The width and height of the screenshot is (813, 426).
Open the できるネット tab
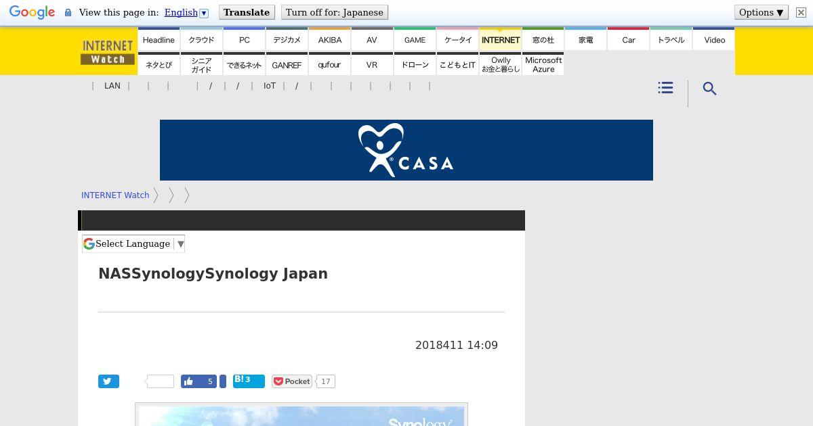pyautogui.click(x=245, y=64)
